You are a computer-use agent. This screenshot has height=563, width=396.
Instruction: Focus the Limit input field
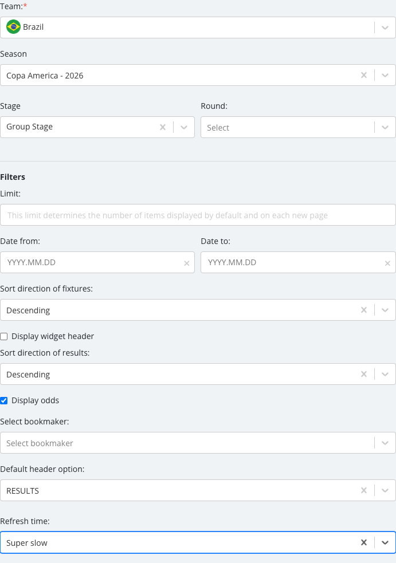coord(198,215)
